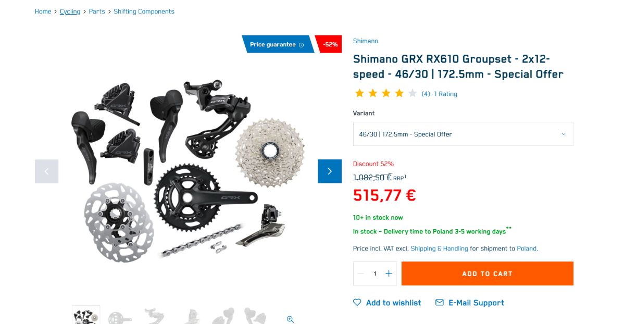Click the Variant dropdown chevron
625x324 pixels.
(x=564, y=134)
